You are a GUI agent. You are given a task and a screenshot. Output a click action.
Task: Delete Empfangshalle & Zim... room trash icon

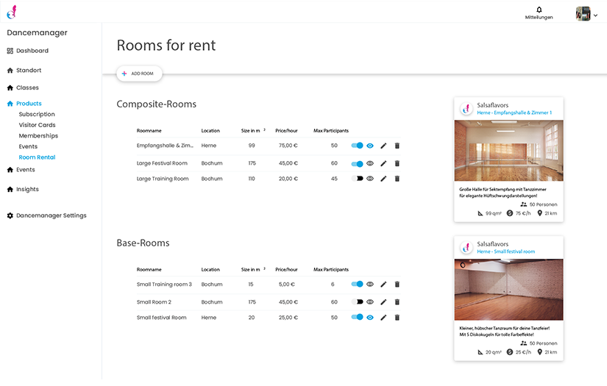[x=397, y=146]
